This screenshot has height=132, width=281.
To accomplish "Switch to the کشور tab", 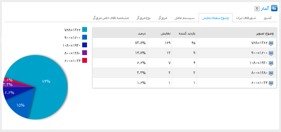I will pyautogui.click(x=267, y=18).
